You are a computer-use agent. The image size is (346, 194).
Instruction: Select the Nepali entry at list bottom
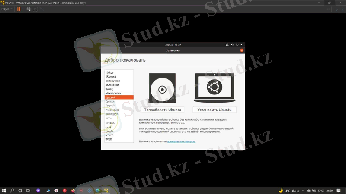(119, 139)
